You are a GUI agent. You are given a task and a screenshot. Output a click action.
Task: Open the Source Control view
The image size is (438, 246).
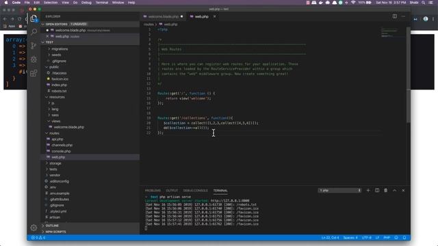(x=34, y=46)
